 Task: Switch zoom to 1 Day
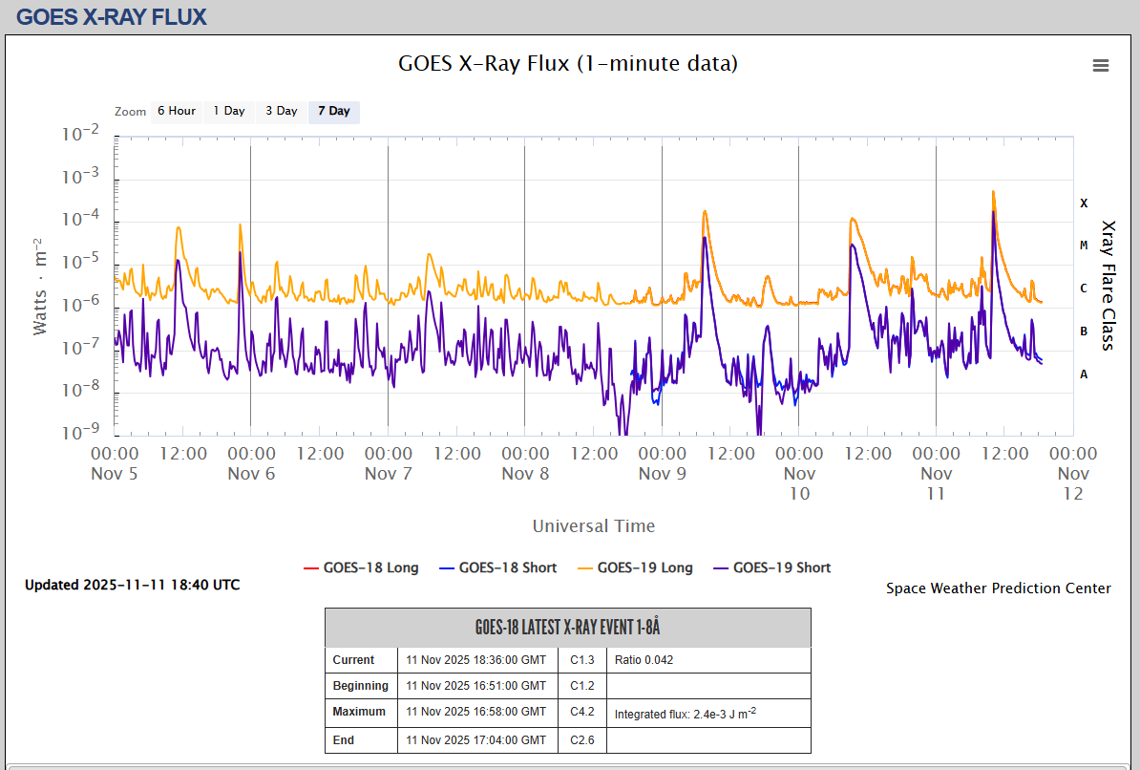pyautogui.click(x=229, y=111)
